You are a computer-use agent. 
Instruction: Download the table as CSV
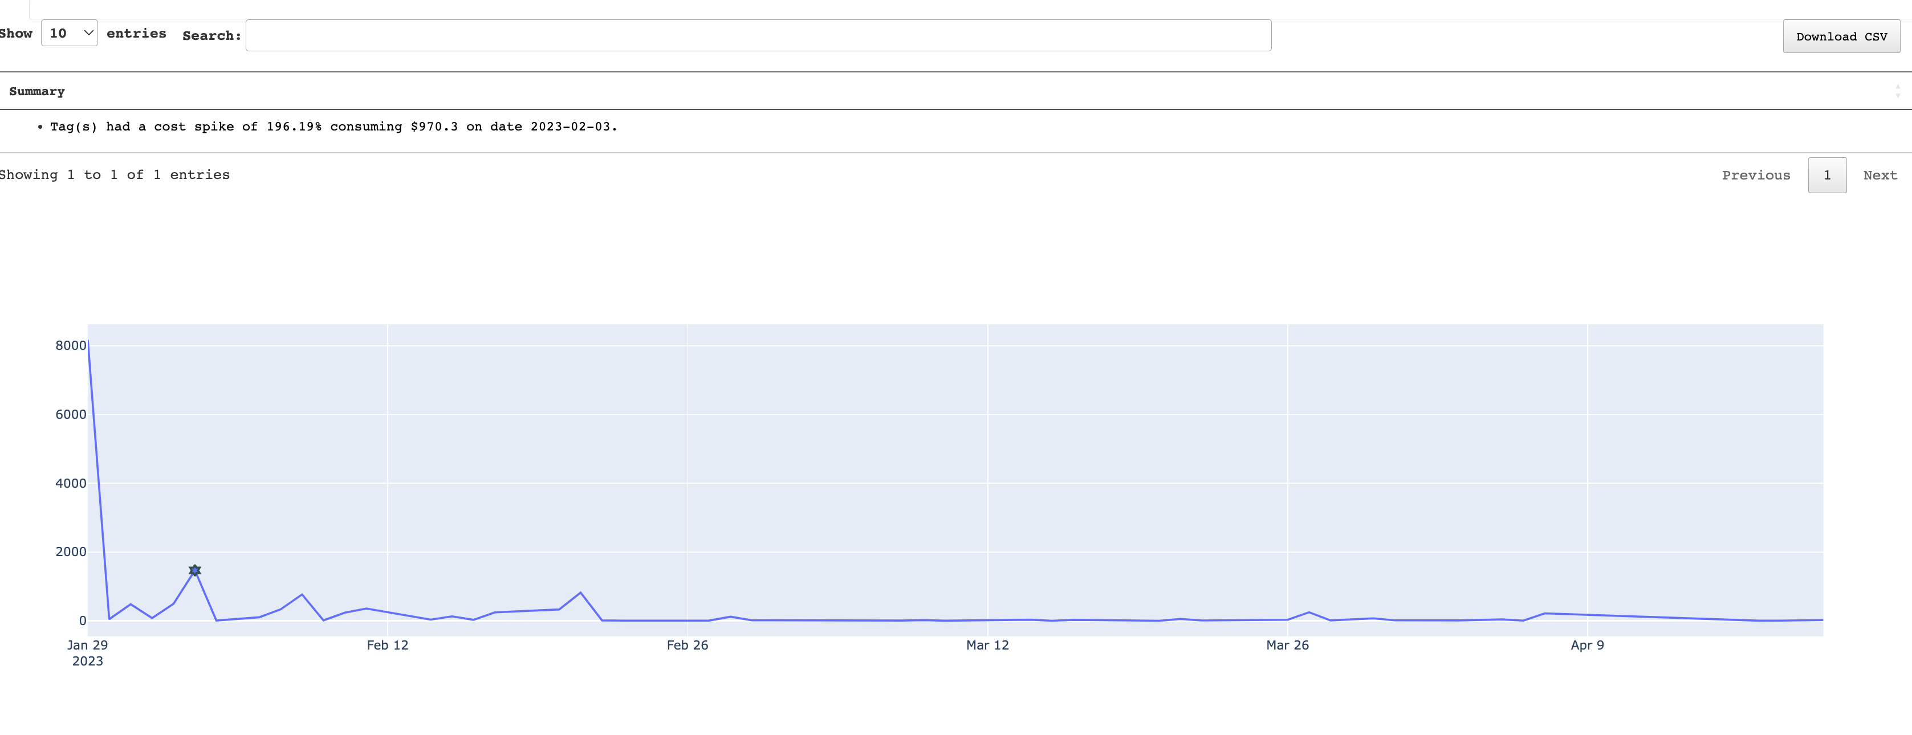pyautogui.click(x=1841, y=36)
